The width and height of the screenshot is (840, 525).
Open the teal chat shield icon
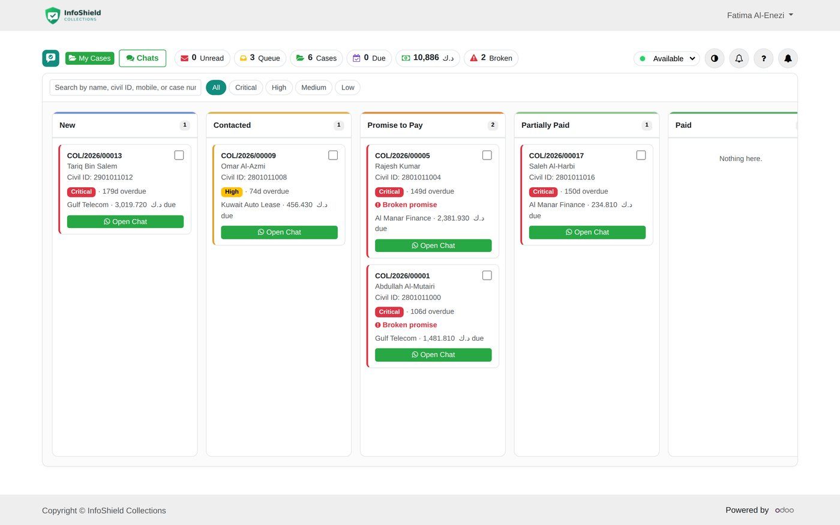tap(51, 58)
